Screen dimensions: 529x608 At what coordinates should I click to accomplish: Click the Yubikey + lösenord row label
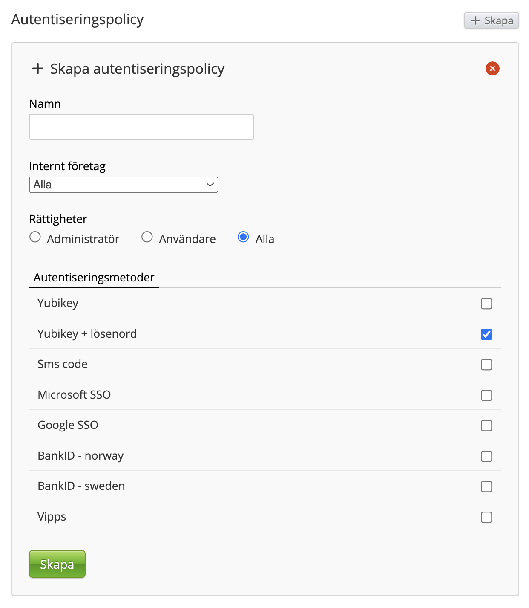coord(87,334)
